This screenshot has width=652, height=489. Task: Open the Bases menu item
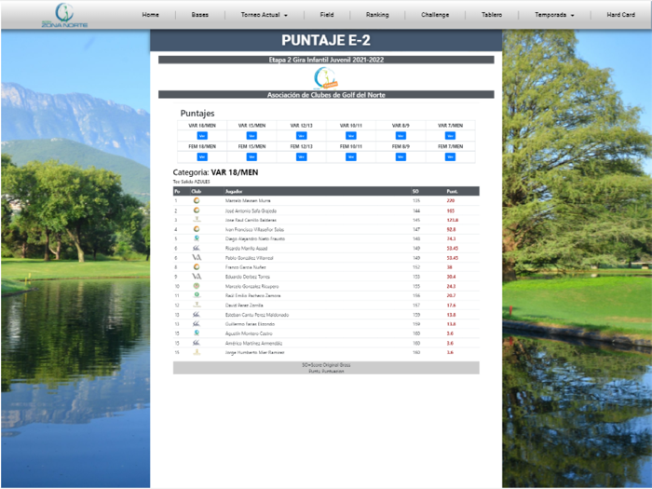(200, 15)
